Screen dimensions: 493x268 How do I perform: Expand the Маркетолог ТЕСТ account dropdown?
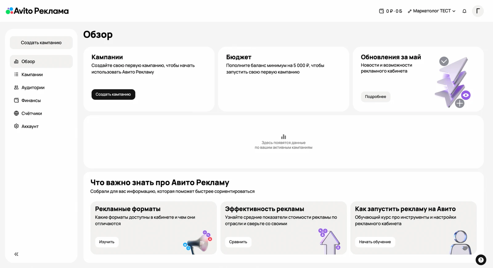click(432, 11)
